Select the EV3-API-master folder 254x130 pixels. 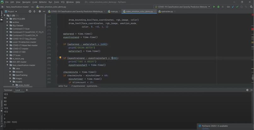(20, 62)
